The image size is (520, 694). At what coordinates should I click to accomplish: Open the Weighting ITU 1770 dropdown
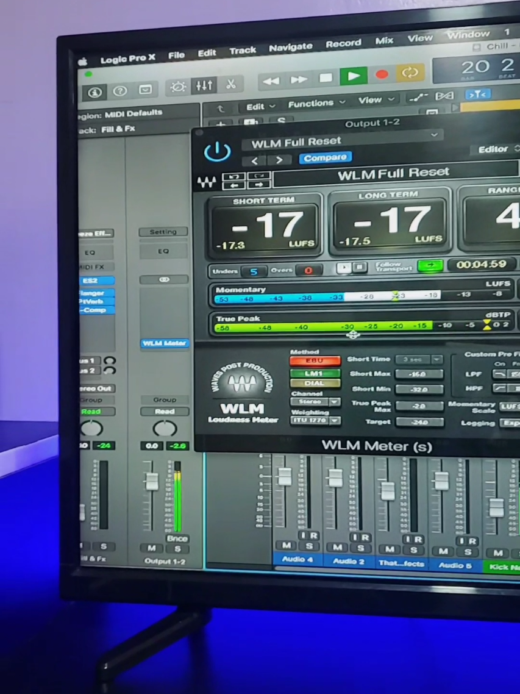(x=315, y=420)
